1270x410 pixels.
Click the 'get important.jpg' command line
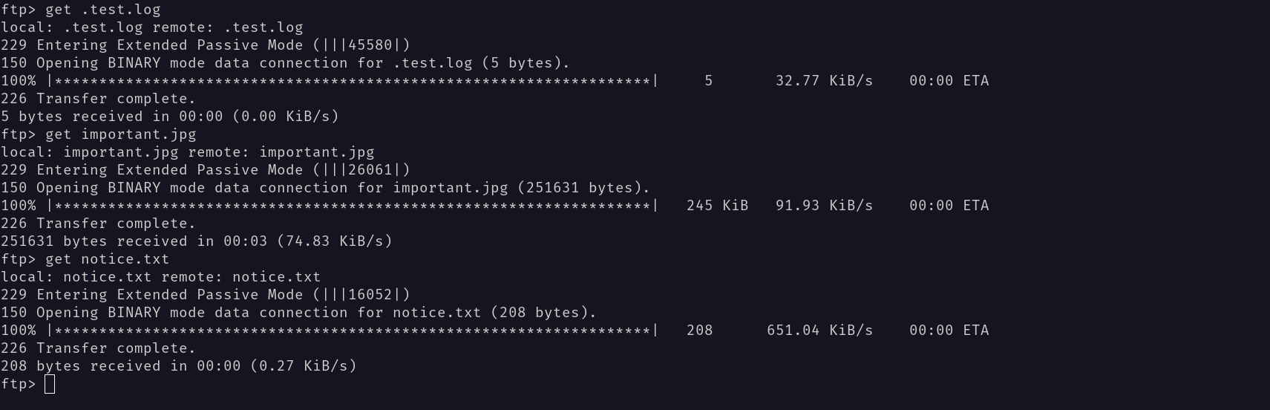click(x=99, y=134)
